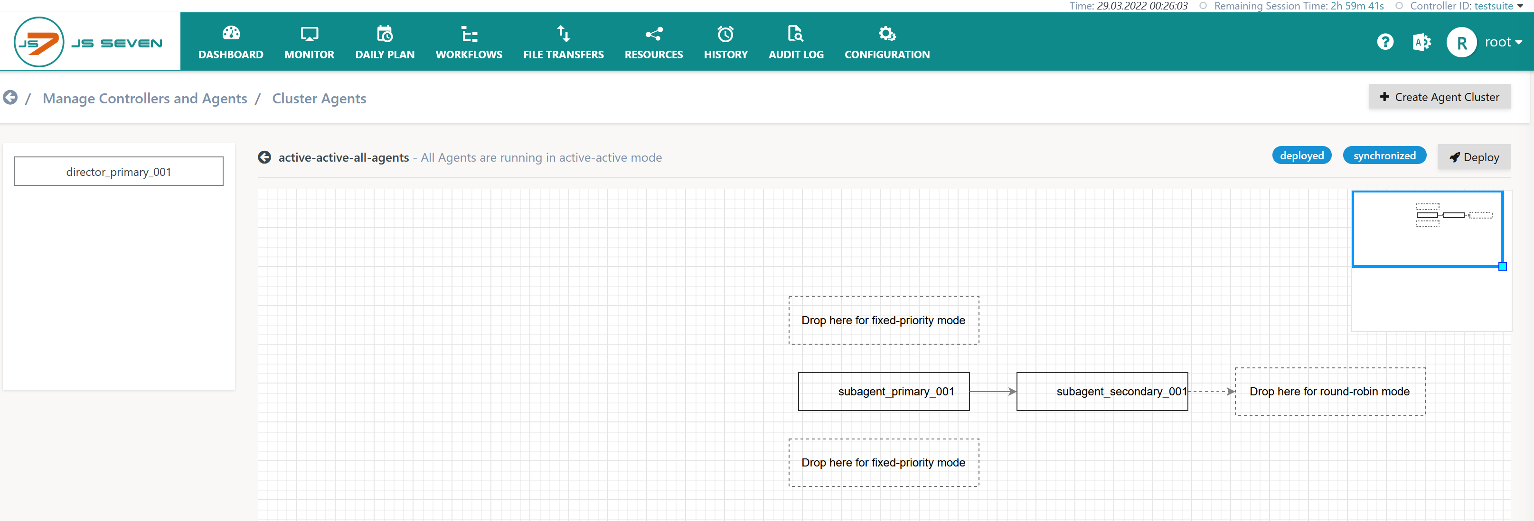Click the History clock icon
This screenshot has height=521, width=1534.
725,34
